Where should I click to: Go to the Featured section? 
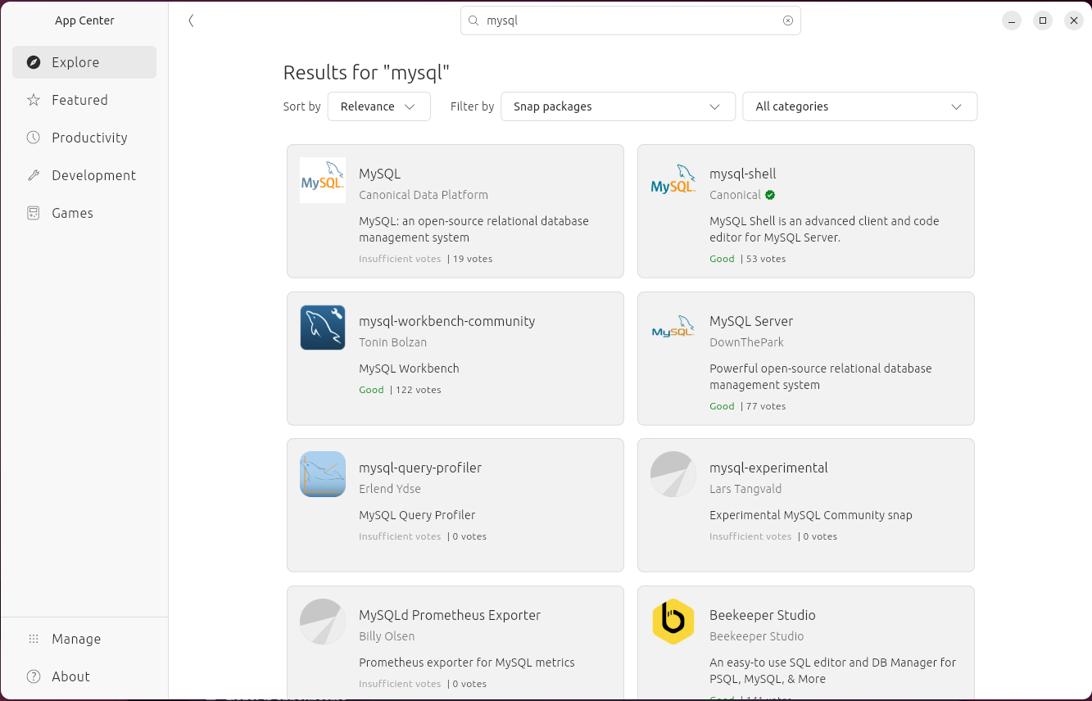pyautogui.click(x=84, y=100)
